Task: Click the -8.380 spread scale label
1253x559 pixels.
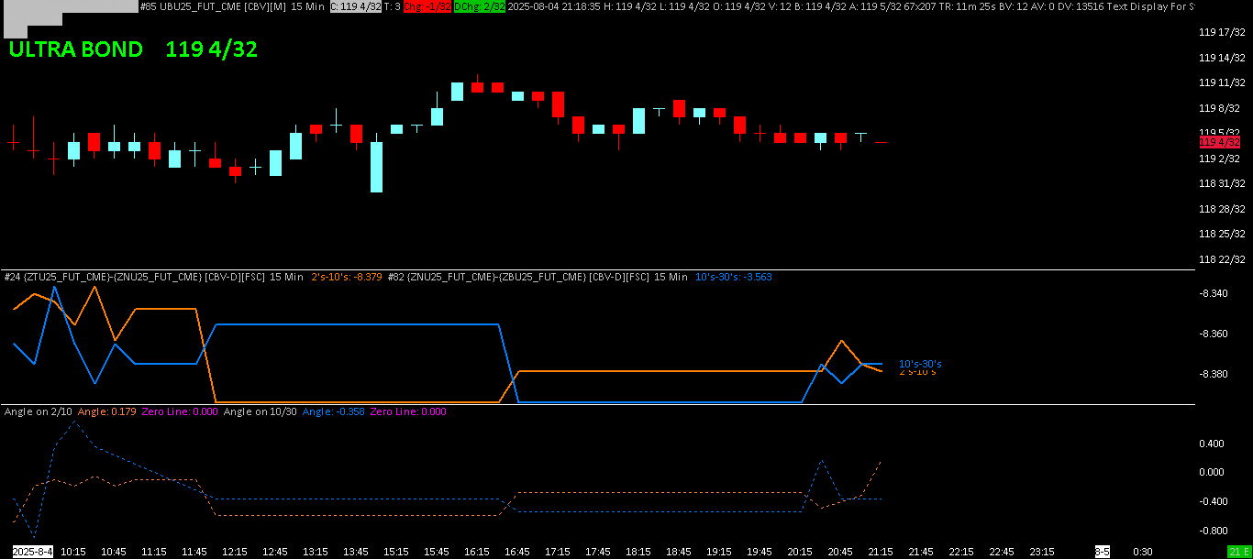Action: pyautogui.click(x=1214, y=374)
